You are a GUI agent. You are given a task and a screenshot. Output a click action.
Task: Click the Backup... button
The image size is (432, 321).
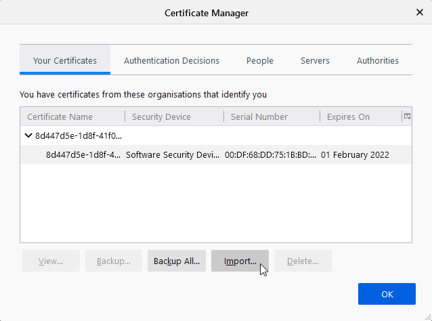tap(114, 261)
